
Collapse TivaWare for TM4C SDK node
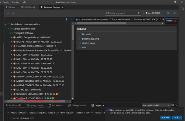pos(11,98)
